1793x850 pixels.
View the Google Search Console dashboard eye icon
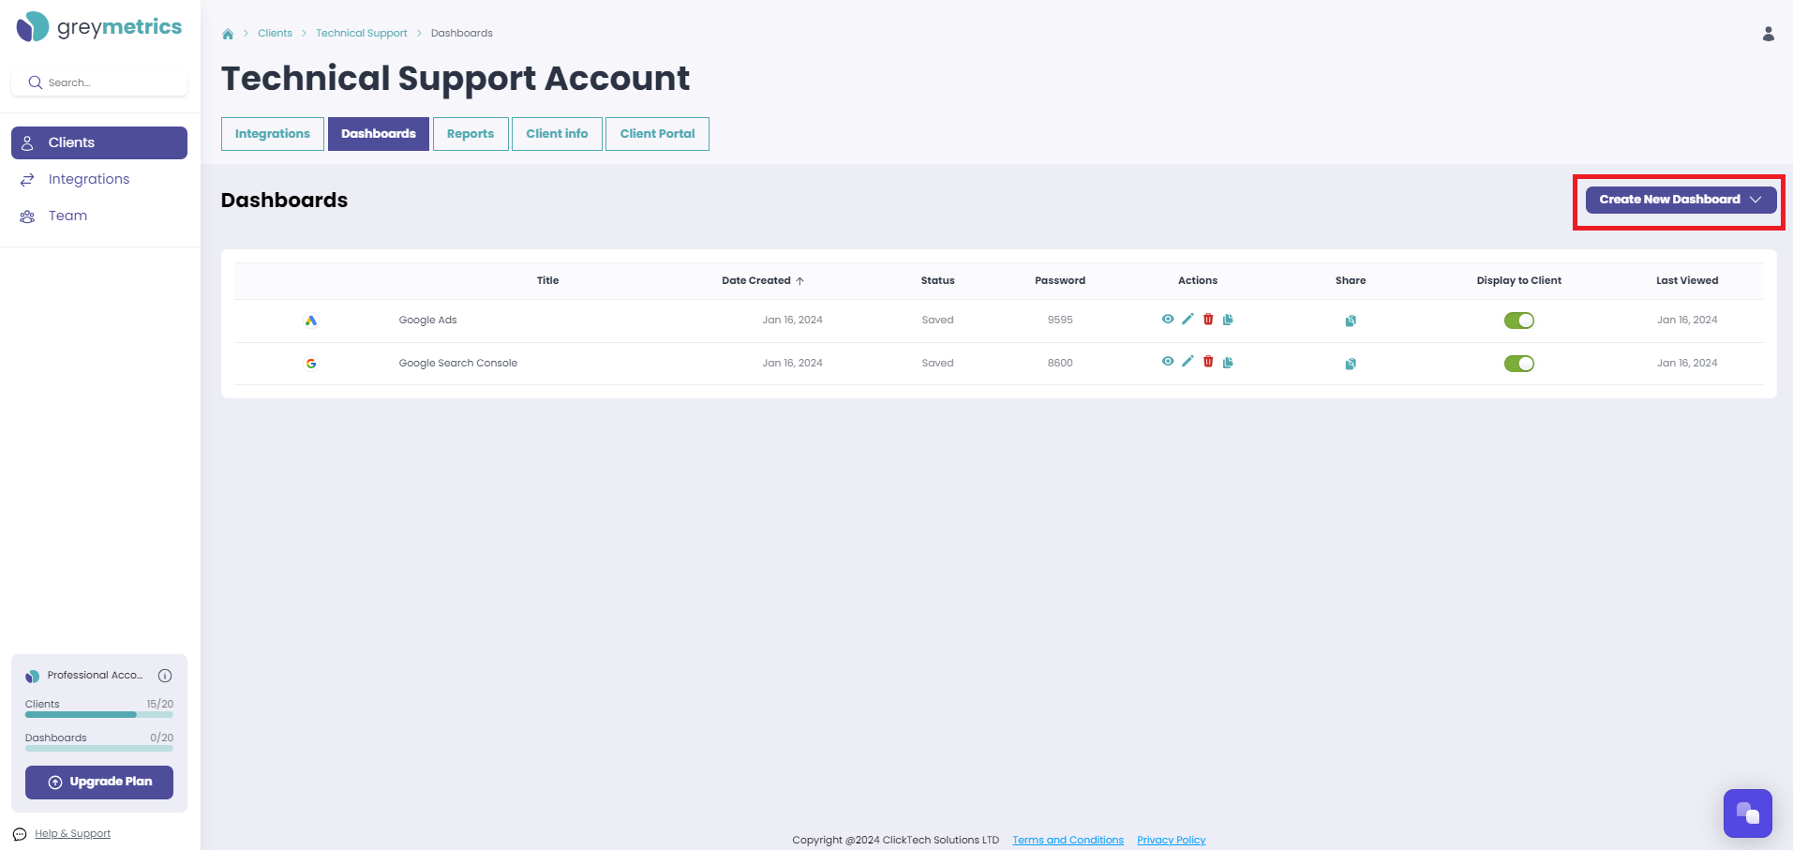(1168, 362)
